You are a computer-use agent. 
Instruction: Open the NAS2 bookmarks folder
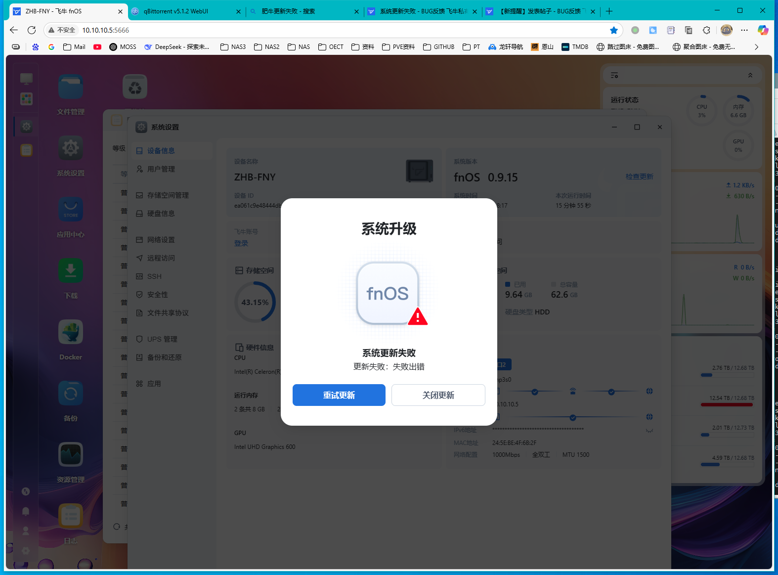266,47
